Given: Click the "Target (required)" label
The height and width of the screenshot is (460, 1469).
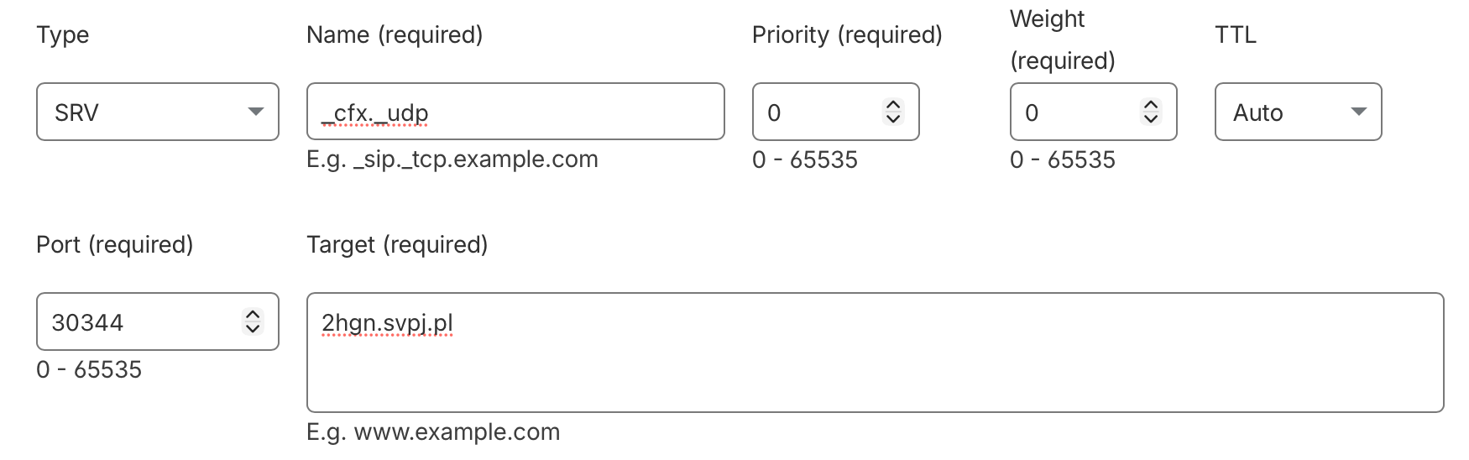Looking at the screenshot, I should tap(397, 245).
